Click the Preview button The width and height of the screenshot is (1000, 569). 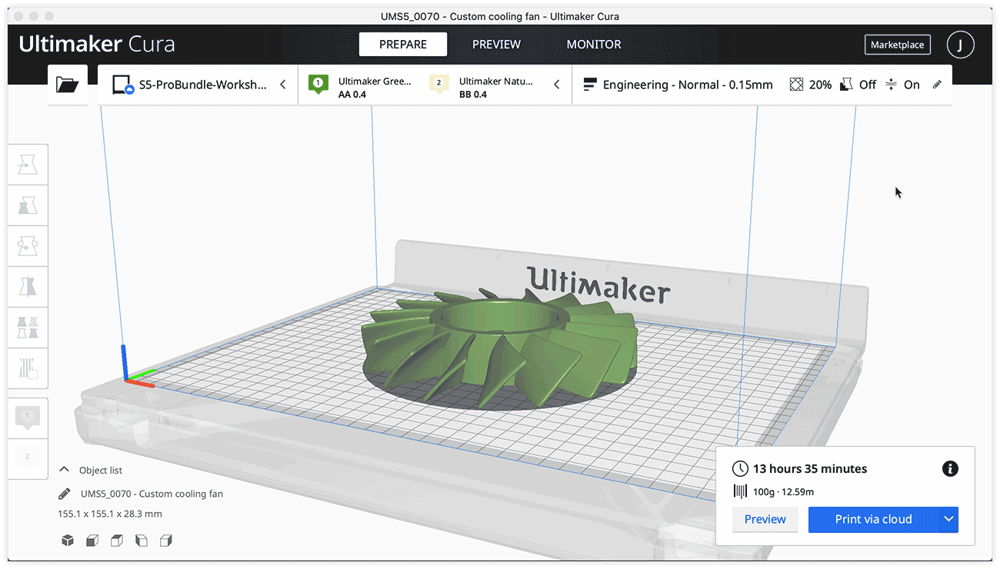coord(765,520)
